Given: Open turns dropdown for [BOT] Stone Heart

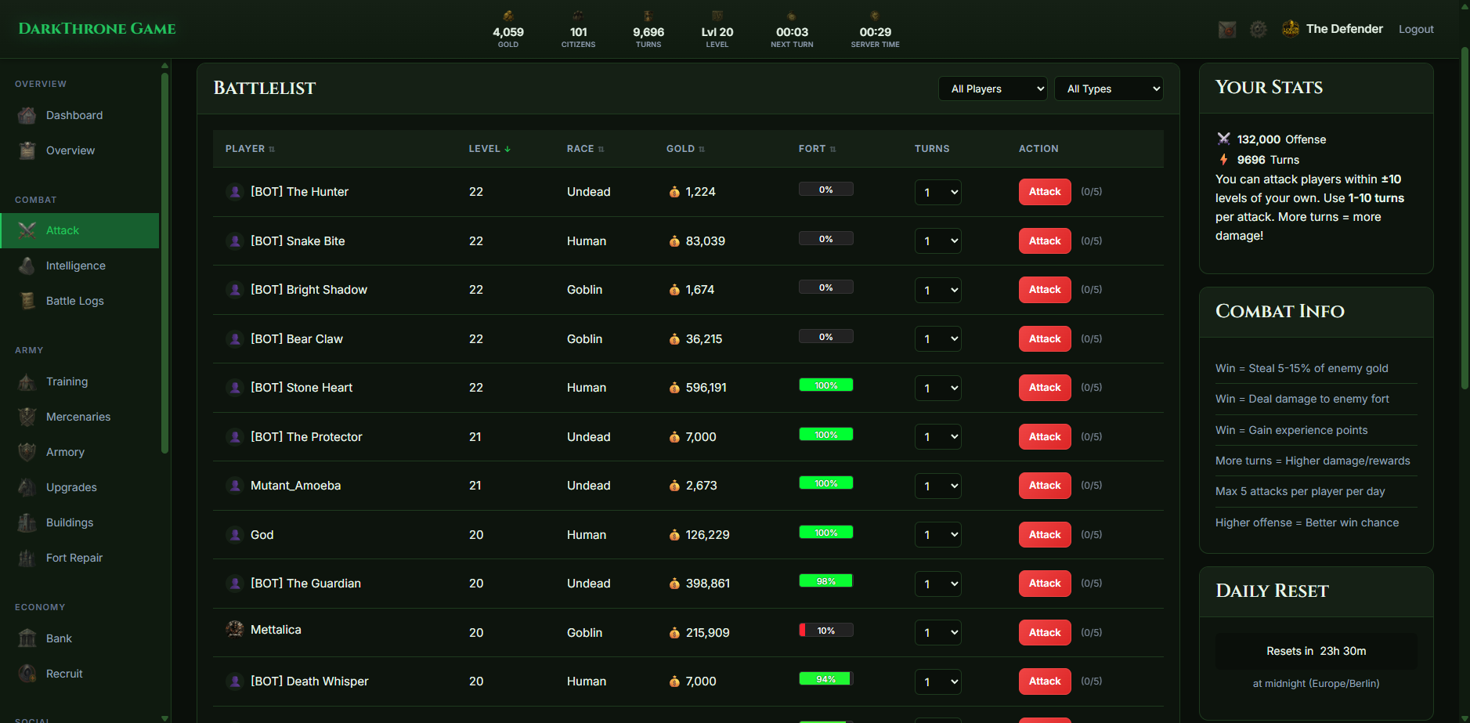Looking at the screenshot, I should pos(937,389).
